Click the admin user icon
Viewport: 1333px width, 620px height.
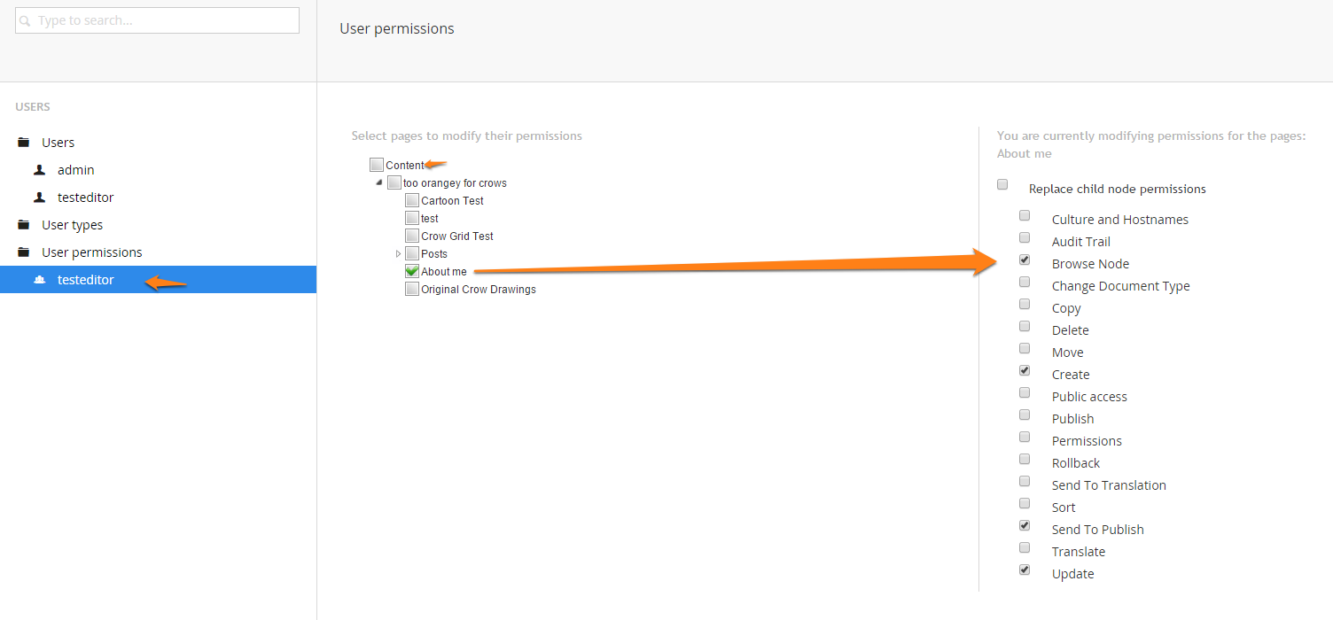click(x=39, y=170)
